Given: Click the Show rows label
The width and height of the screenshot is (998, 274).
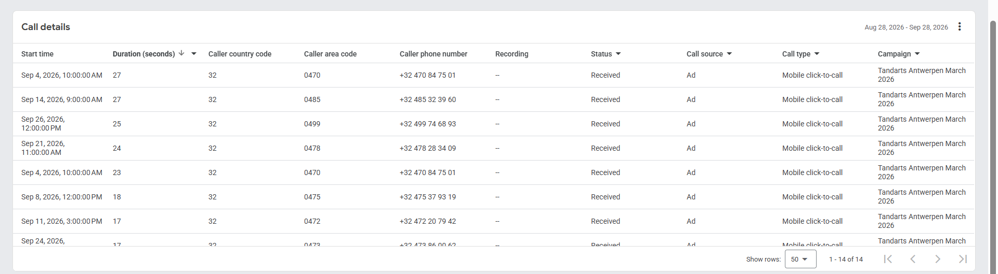Looking at the screenshot, I should click(763, 259).
